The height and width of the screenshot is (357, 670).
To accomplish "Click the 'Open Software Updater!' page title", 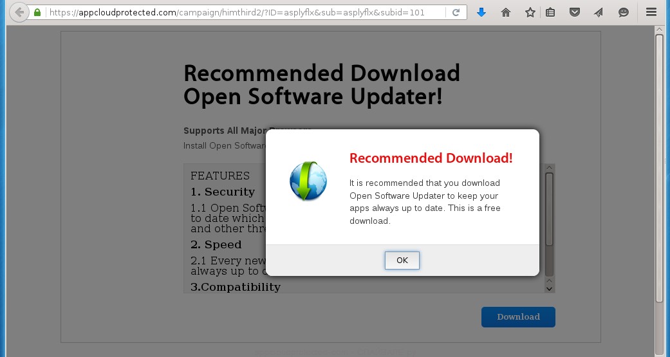I will click(313, 96).
